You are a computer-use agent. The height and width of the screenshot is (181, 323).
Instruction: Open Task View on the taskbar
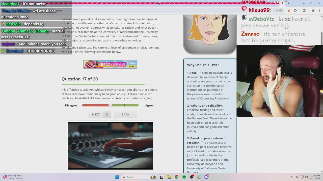click(x=161, y=177)
